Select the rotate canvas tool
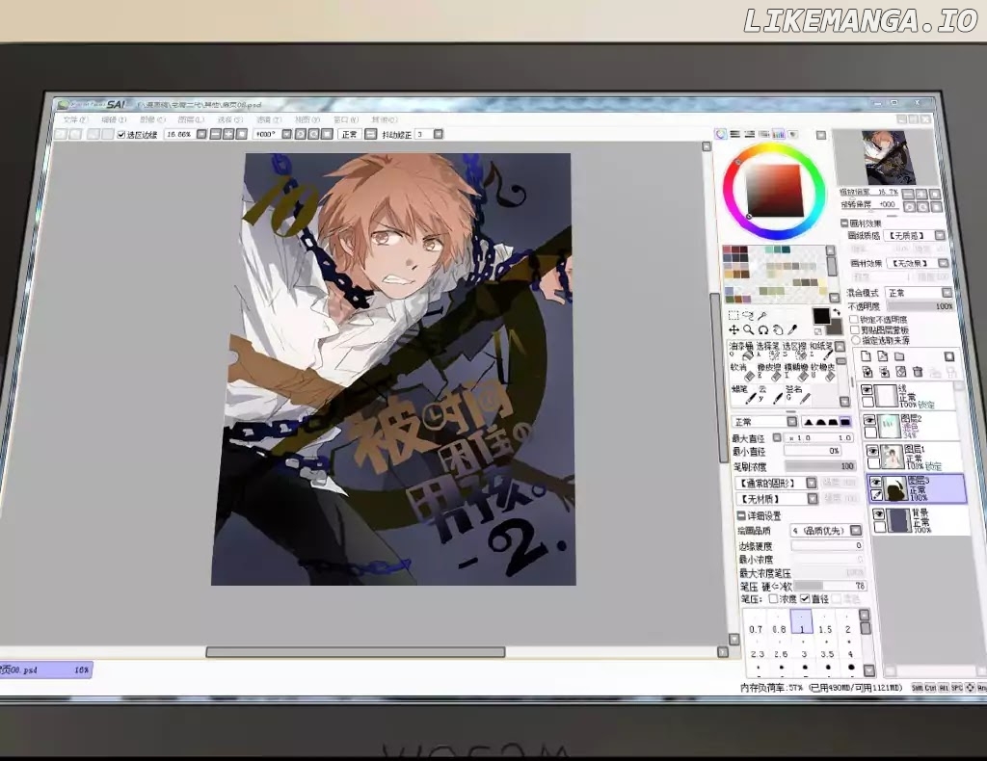The image size is (987, 761). coord(763,329)
